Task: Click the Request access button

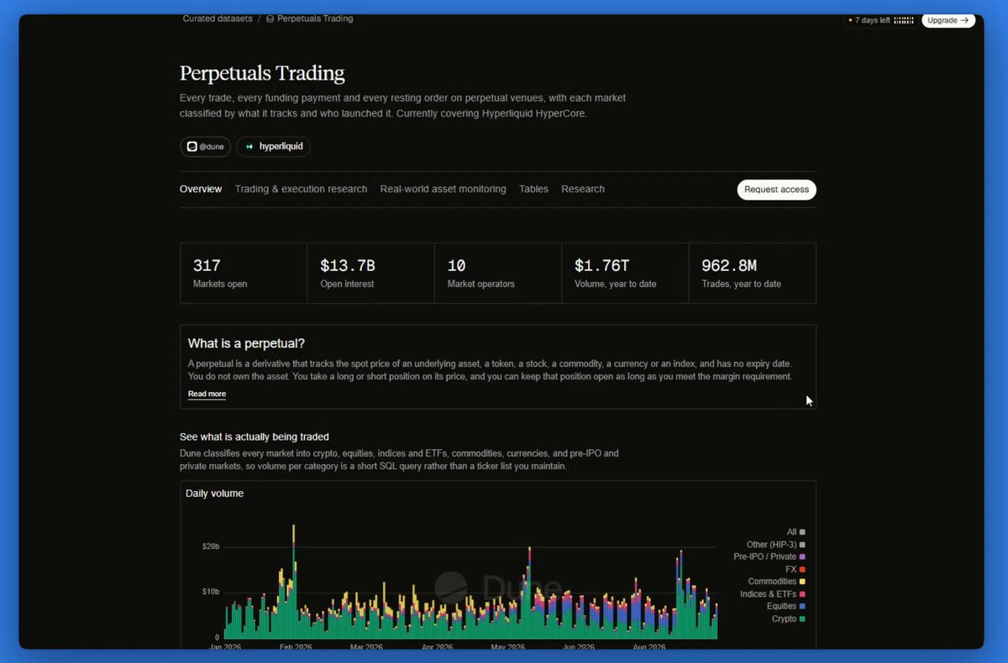Action: click(x=776, y=190)
